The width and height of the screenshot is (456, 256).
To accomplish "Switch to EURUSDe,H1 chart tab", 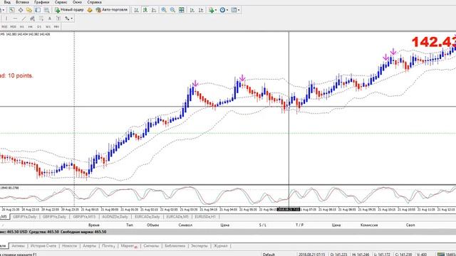I will point(205,217).
